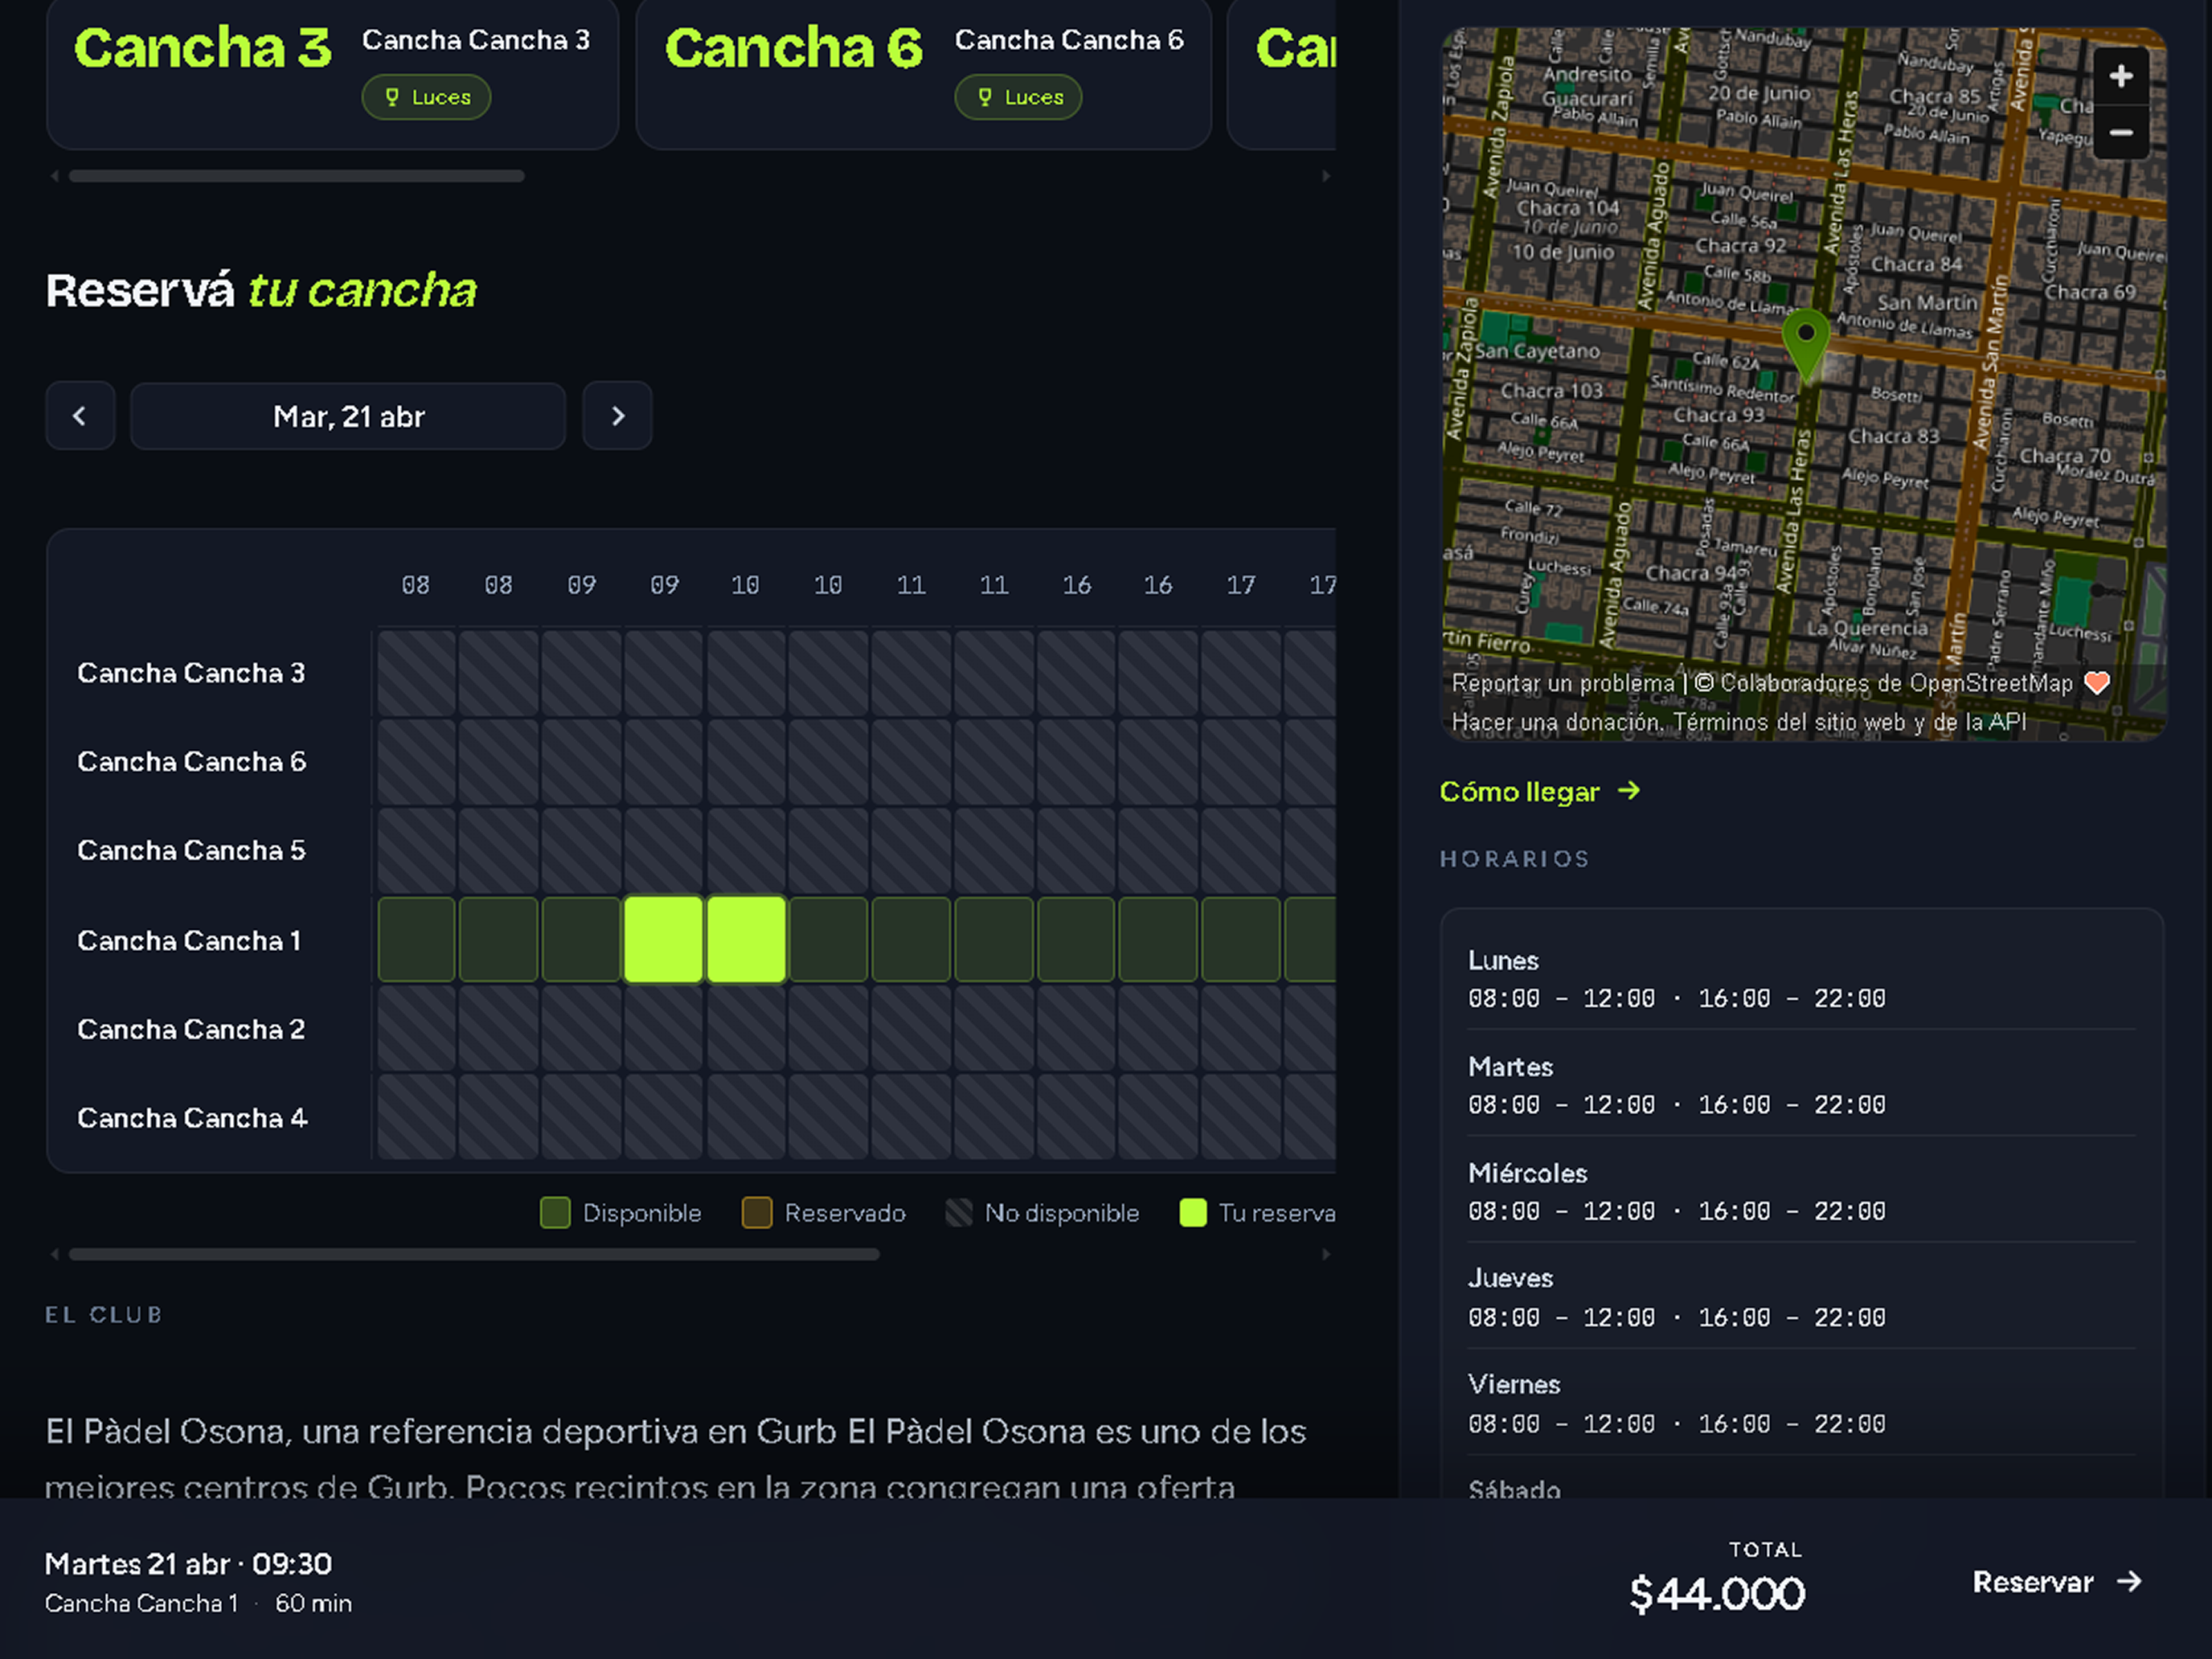Select first 16 slot on Cancha 1
The width and height of the screenshot is (2212, 1659).
[1076, 940]
